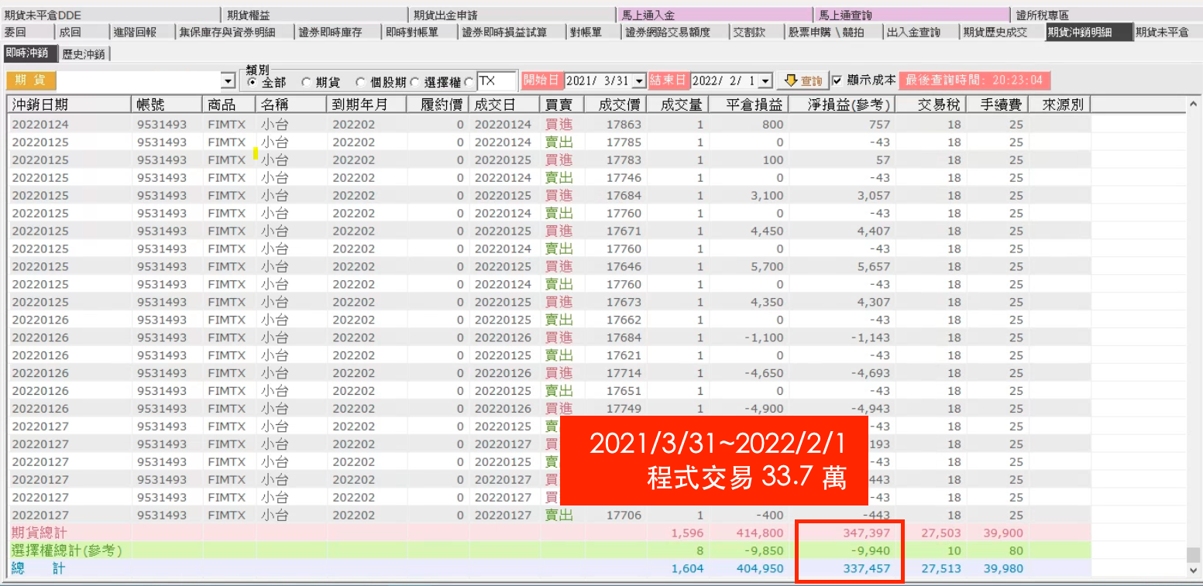Image resolution: width=1203 pixels, height=586 pixels.
Task: Sort by the 成交價 column header
Action: tap(615, 105)
